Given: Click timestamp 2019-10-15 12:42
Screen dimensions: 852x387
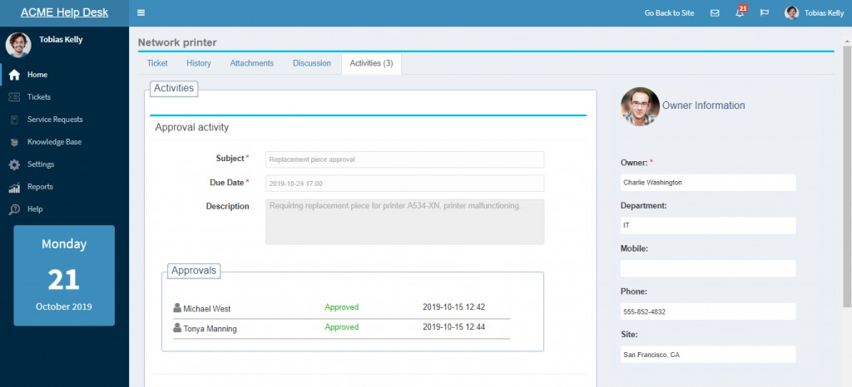Looking at the screenshot, I should tap(453, 306).
